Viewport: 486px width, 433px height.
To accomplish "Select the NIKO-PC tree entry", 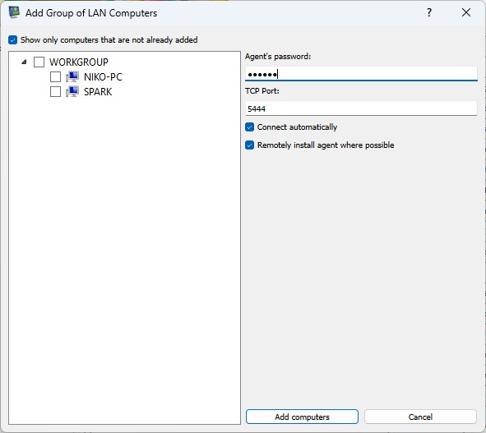I will [x=103, y=76].
